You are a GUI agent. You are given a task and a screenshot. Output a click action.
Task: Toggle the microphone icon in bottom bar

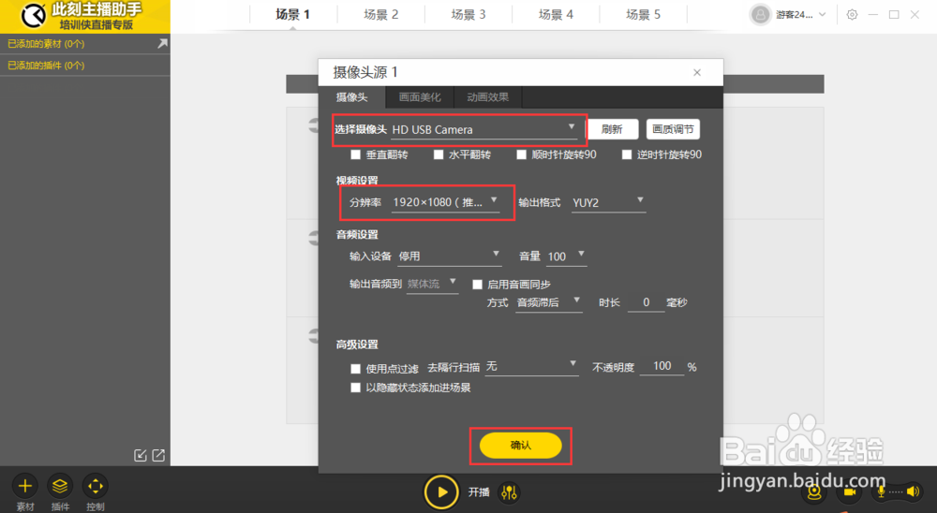pos(881,492)
